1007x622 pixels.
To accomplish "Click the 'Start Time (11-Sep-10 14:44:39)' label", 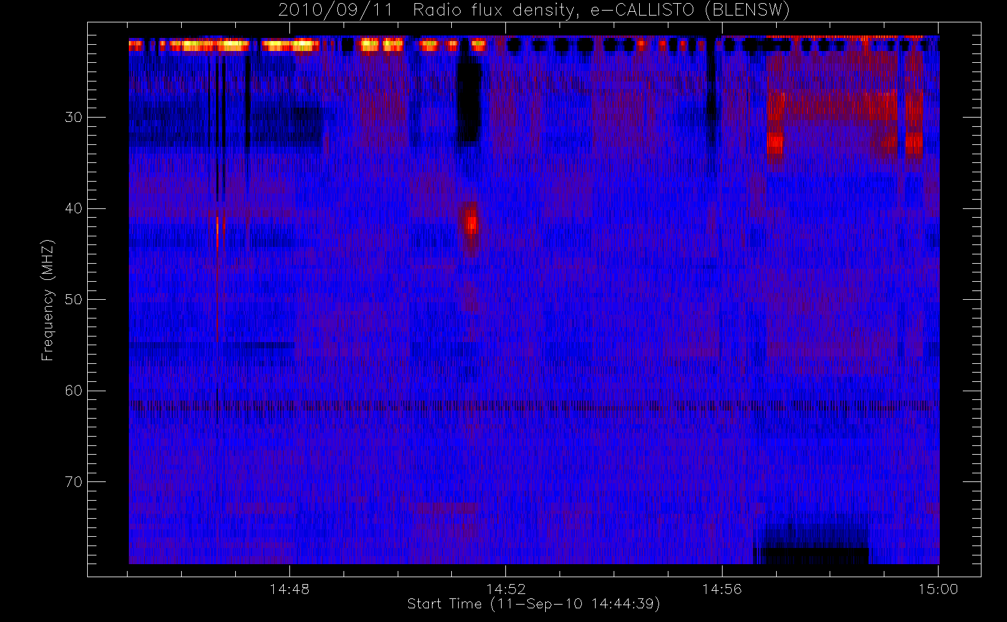I will (533, 604).
